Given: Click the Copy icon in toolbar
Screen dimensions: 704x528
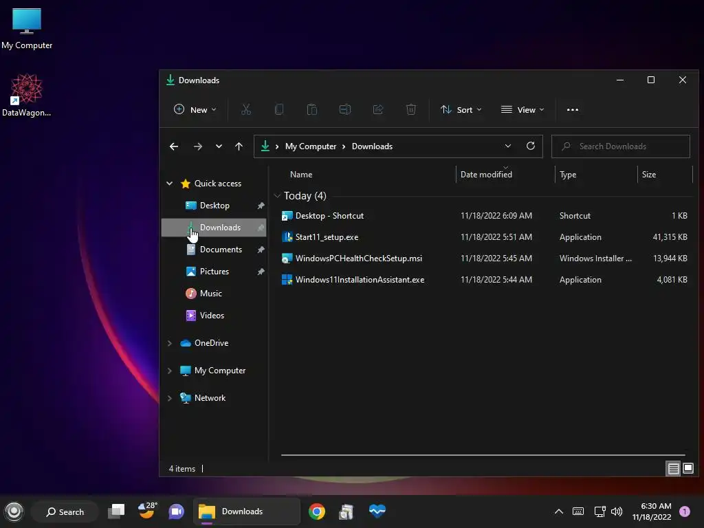Looking at the screenshot, I should pyautogui.click(x=279, y=109).
